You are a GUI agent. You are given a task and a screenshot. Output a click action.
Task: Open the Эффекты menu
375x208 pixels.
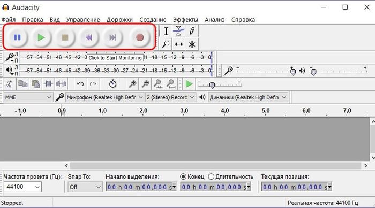(185, 20)
